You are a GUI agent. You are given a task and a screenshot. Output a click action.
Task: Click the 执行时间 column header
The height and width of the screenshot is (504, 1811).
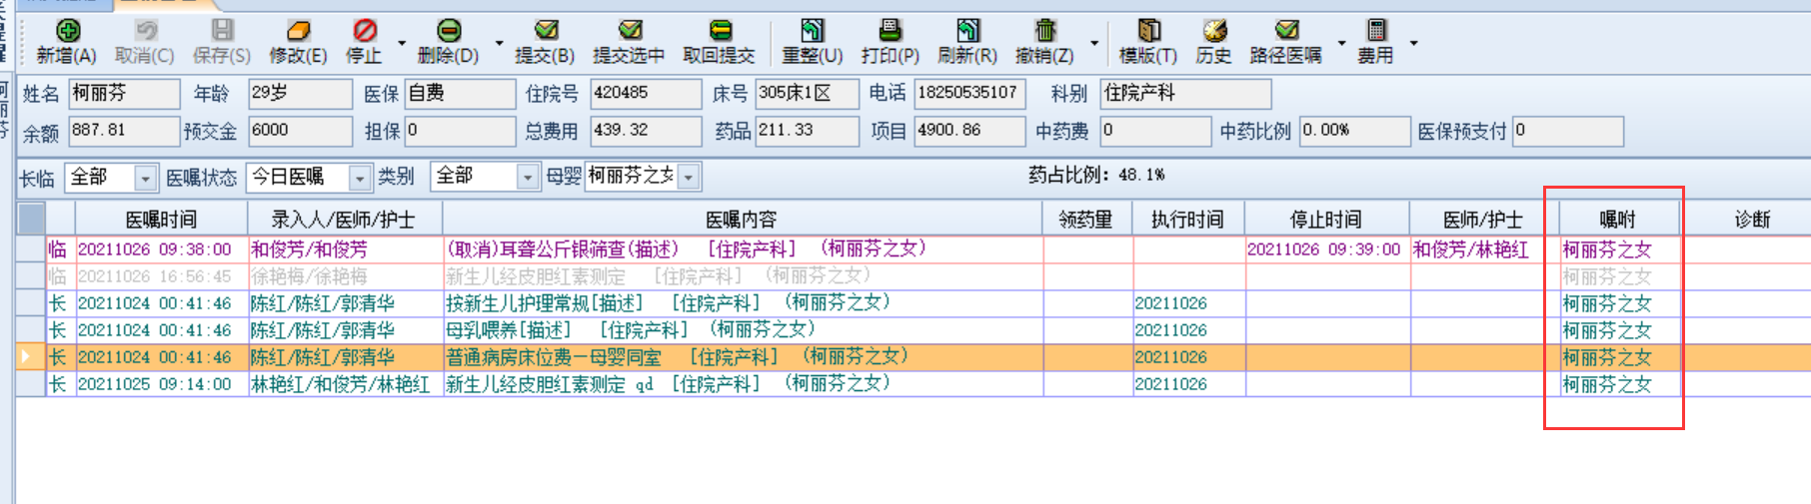1187,219
